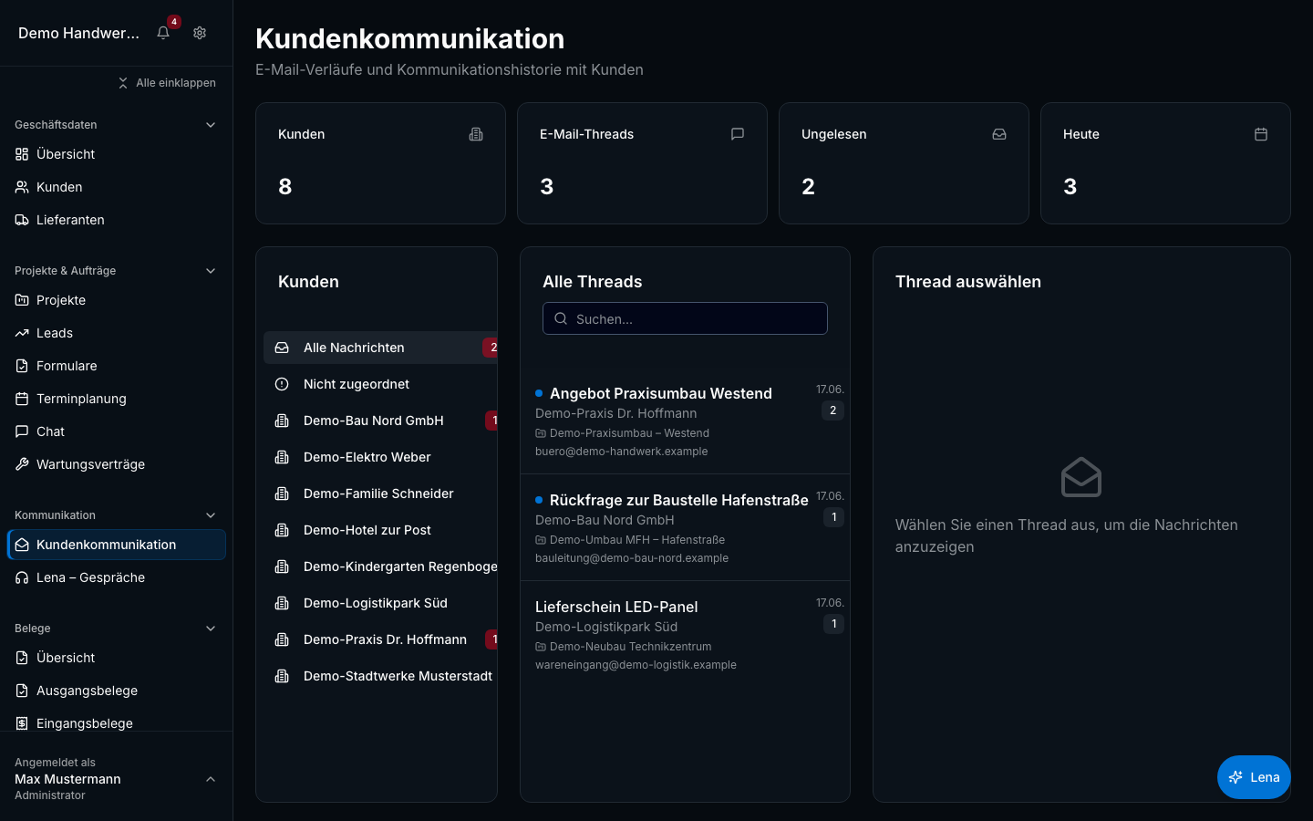Click the calendar icon in Heute card
The height and width of the screenshot is (821, 1313).
pos(1261,134)
